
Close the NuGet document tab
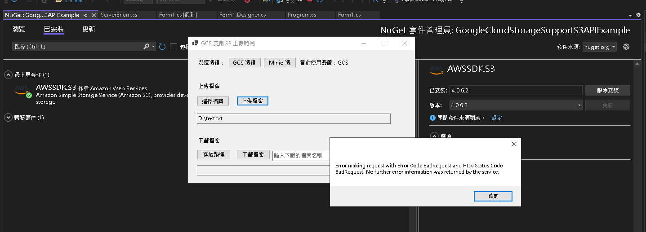[94, 15]
